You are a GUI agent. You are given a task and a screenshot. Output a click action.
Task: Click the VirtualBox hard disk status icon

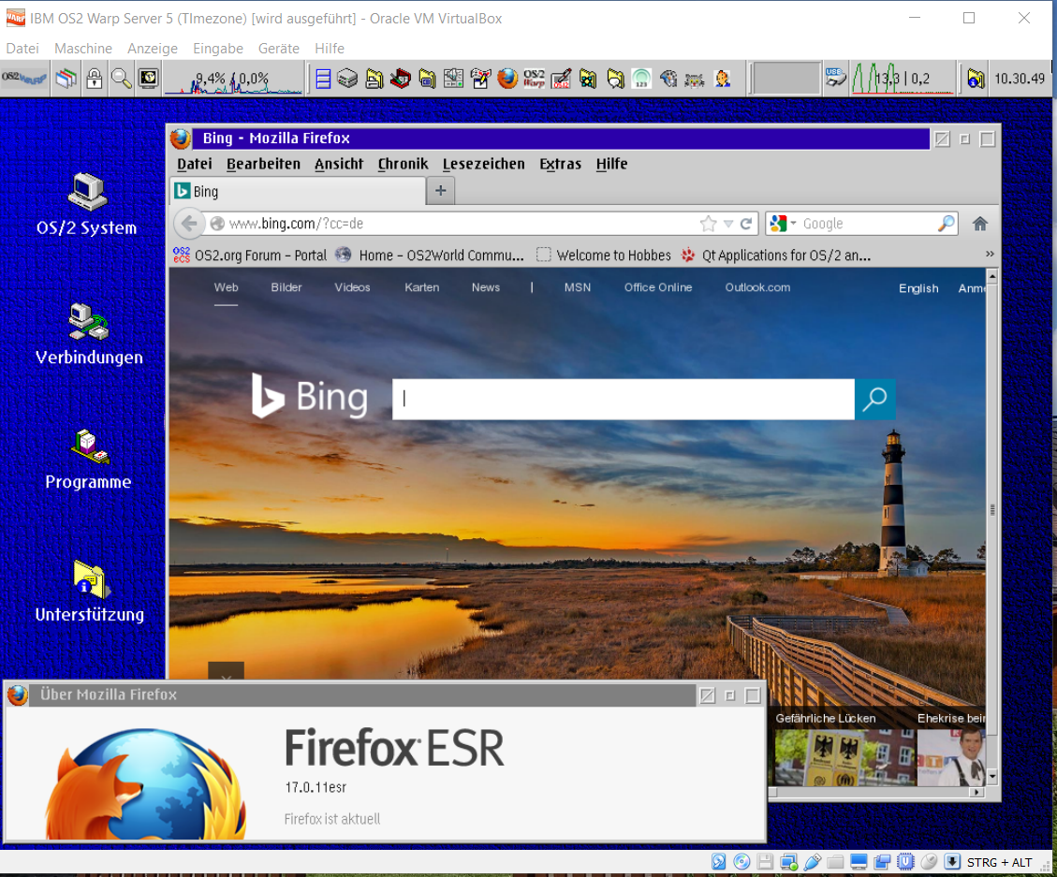coord(719,862)
